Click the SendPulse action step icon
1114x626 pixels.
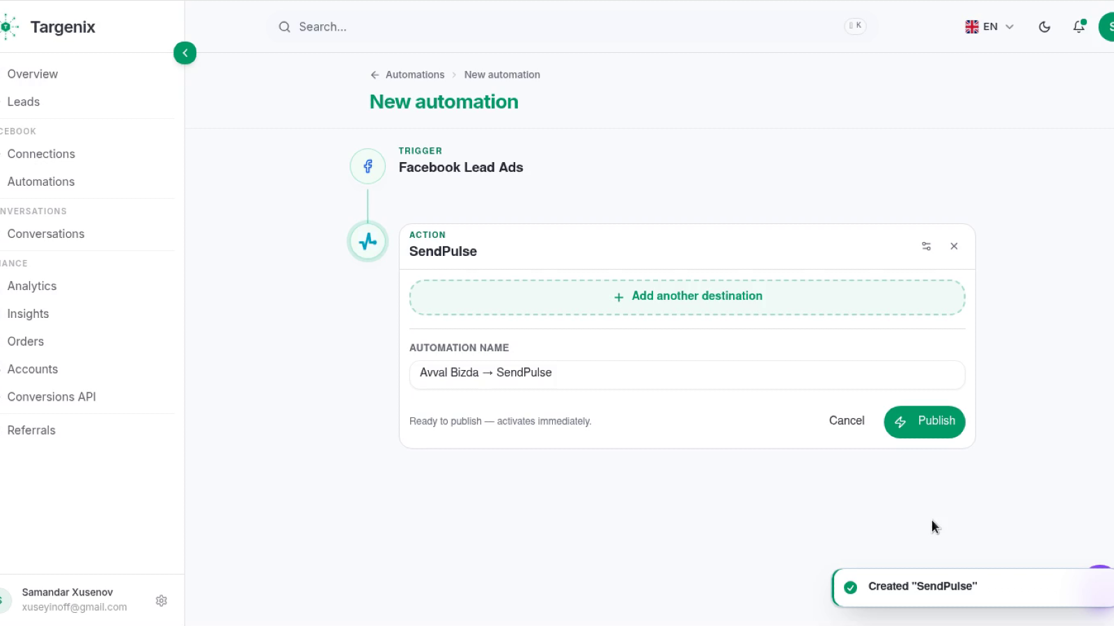[368, 241]
